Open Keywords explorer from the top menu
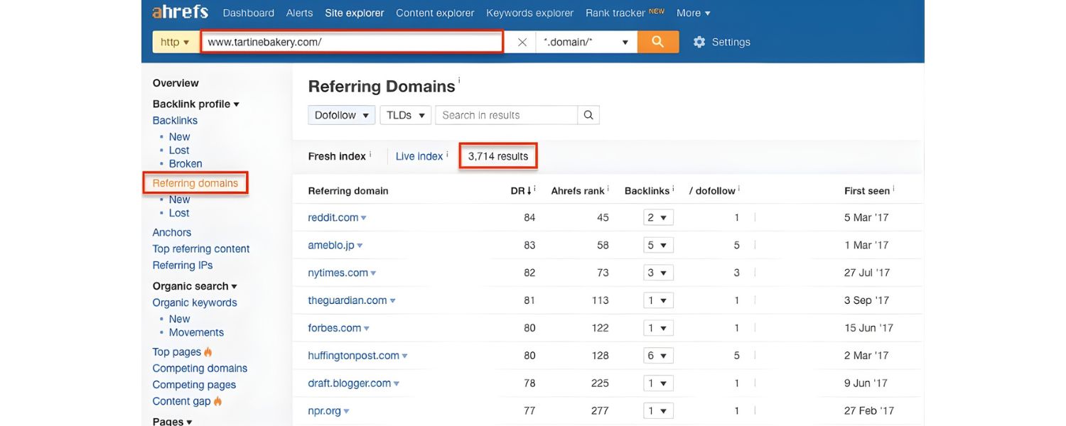Viewport: 1066px width, 426px height. [529, 11]
